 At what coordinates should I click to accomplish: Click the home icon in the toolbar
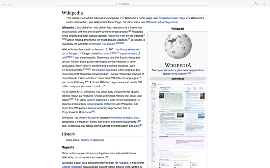click(x=265, y=4)
